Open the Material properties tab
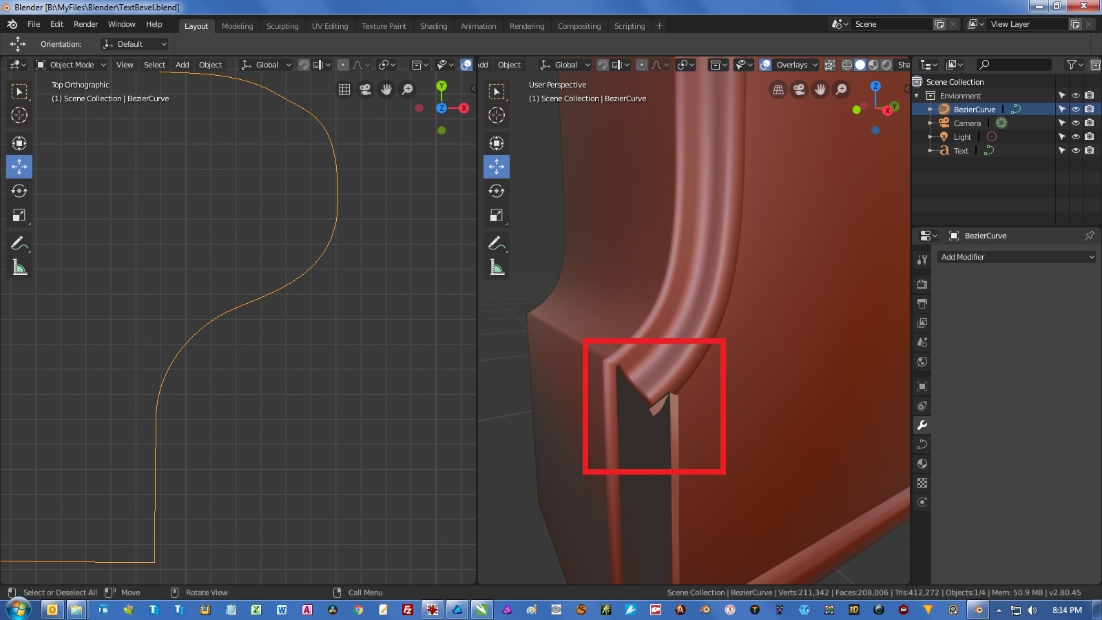 pyautogui.click(x=922, y=464)
